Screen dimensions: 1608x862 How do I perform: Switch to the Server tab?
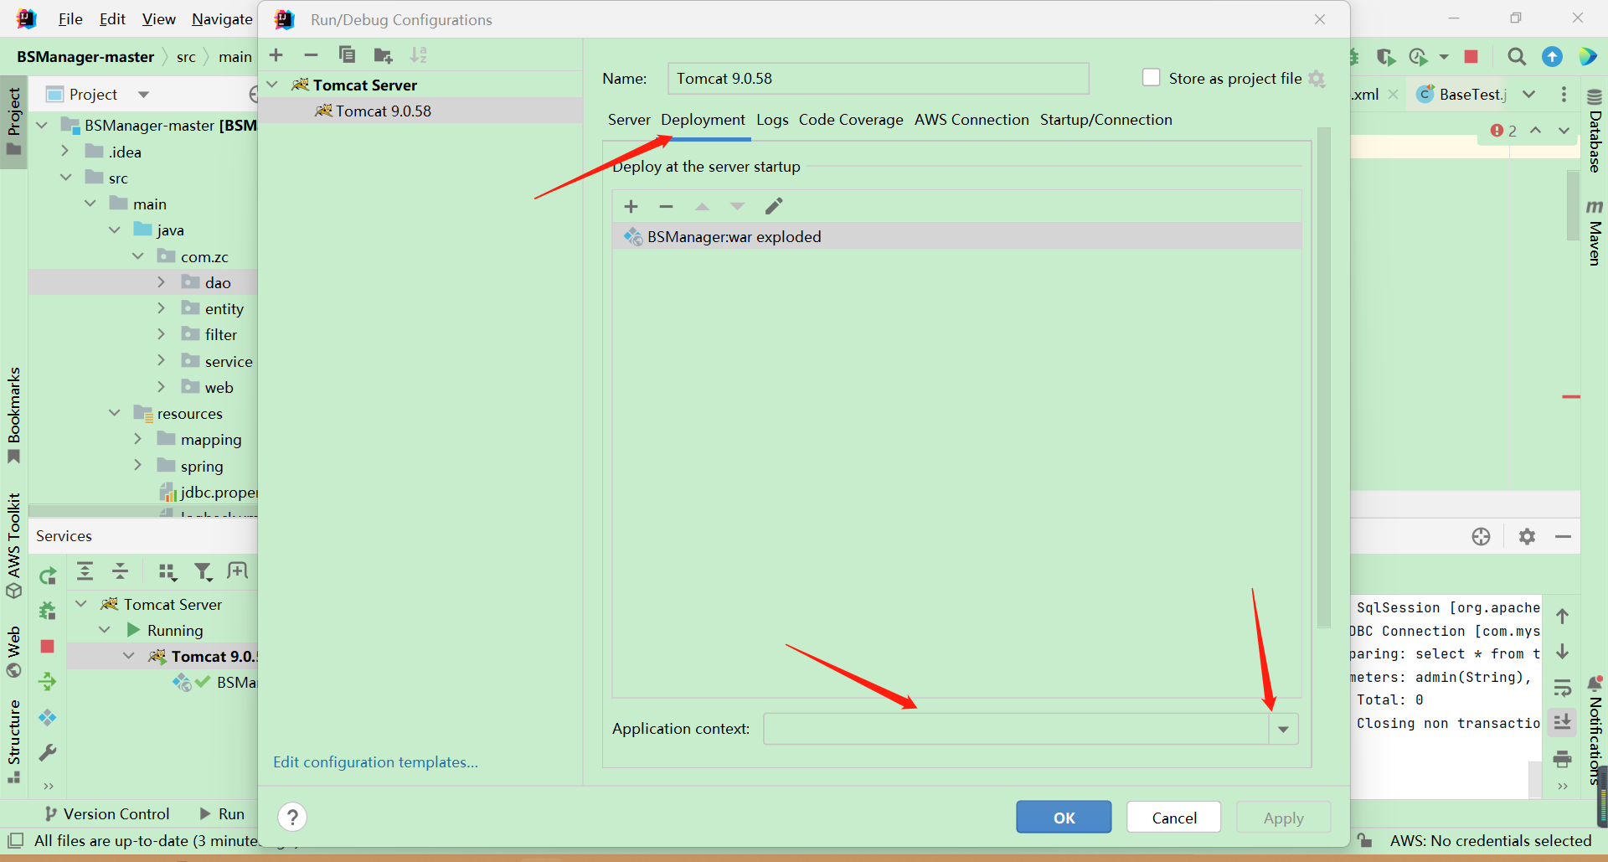(x=629, y=120)
